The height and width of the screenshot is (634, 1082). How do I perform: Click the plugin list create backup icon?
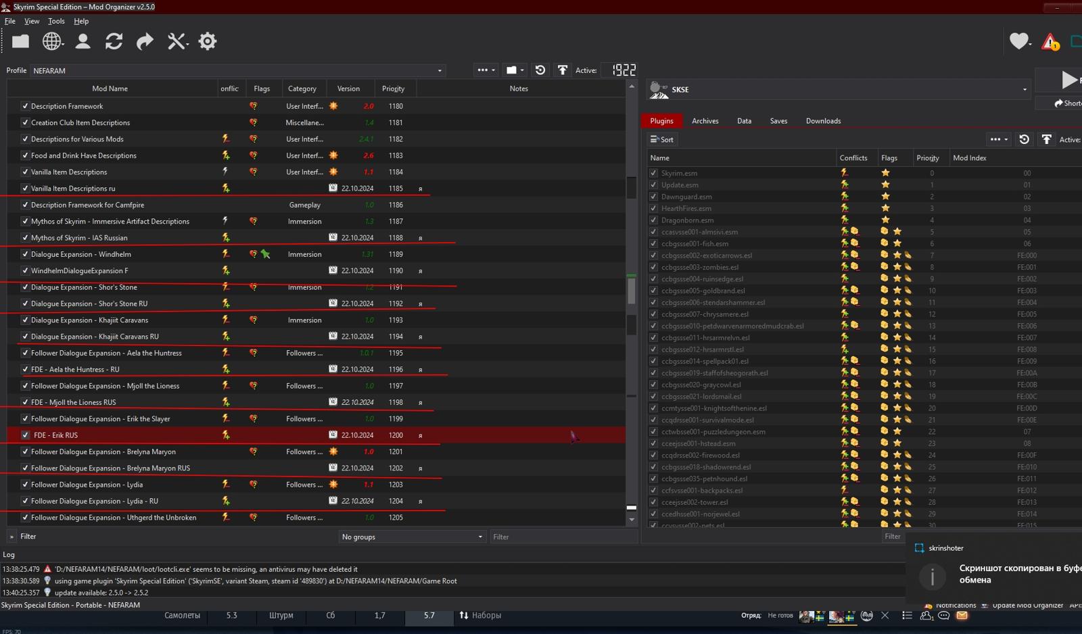[1046, 139]
